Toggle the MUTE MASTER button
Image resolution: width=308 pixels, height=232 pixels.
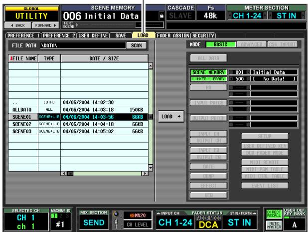[x=274, y=225]
